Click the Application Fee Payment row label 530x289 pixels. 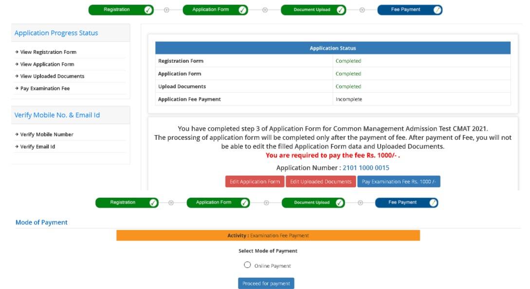189,99
